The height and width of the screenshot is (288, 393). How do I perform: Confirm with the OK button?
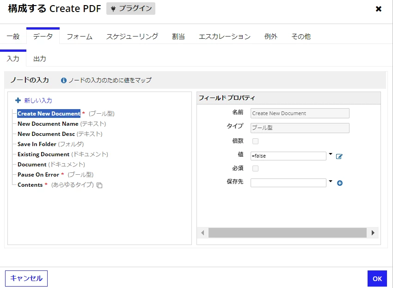377,278
